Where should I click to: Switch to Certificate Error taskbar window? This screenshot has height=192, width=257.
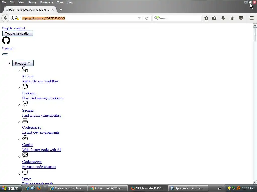tap(68, 188)
